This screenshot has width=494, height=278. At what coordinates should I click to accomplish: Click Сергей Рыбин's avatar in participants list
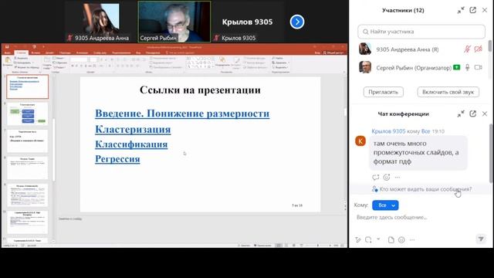tap(365, 67)
